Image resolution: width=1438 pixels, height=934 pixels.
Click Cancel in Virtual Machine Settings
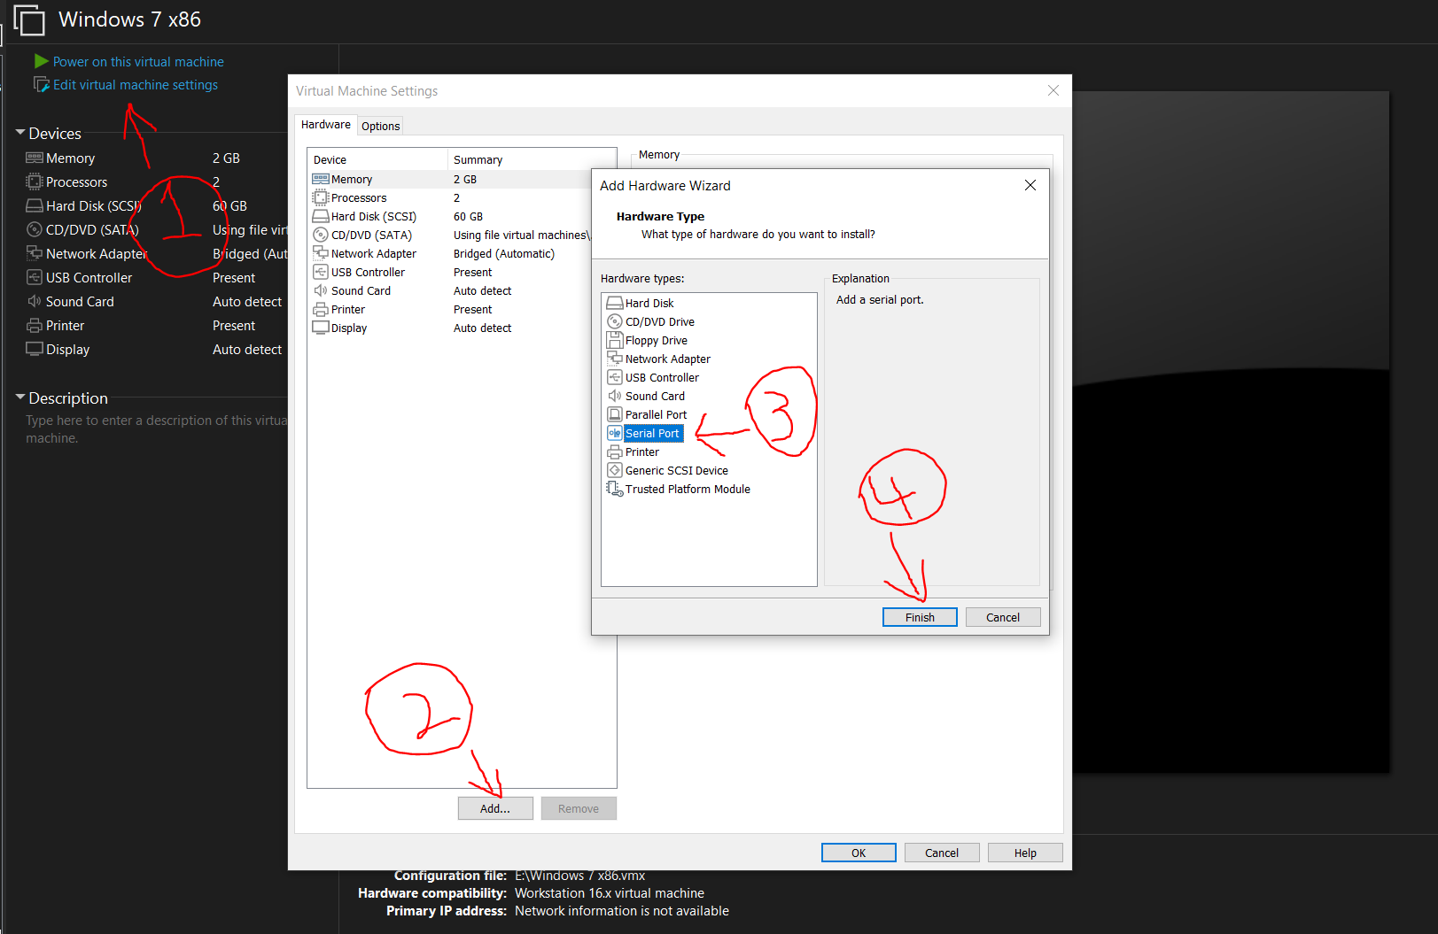942,853
